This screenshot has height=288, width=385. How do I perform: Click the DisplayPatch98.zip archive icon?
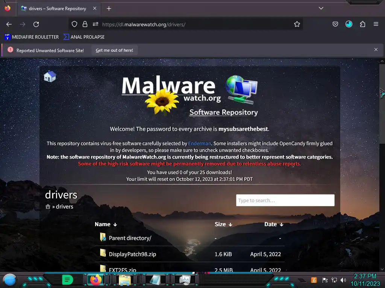[103, 253]
